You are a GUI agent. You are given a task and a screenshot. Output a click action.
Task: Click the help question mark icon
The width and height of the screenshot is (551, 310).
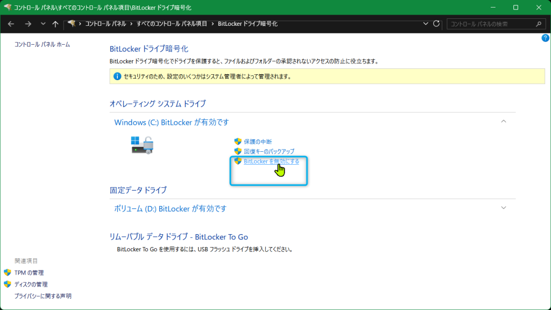point(545,38)
